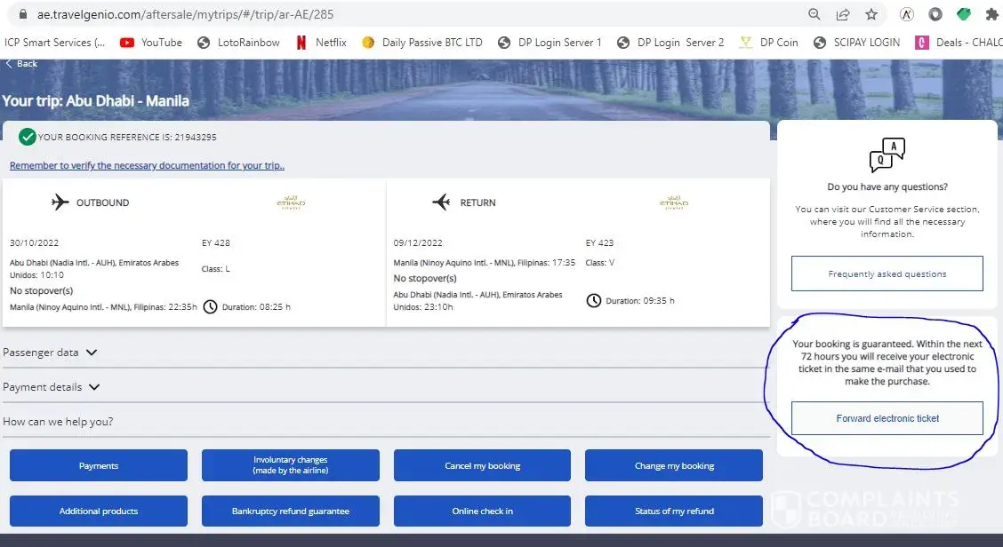The height and width of the screenshot is (547, 1003).
Task: Open the documentation verification reminder link
Action: click(147, 166)
